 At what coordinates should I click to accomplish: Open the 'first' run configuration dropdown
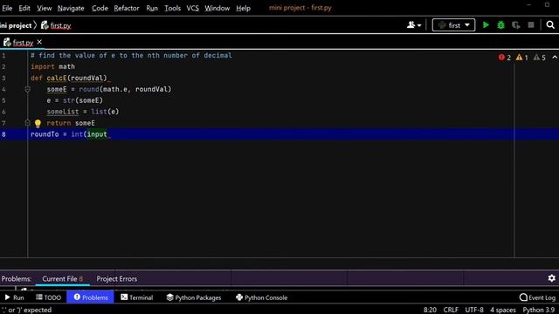click(453, 25)
